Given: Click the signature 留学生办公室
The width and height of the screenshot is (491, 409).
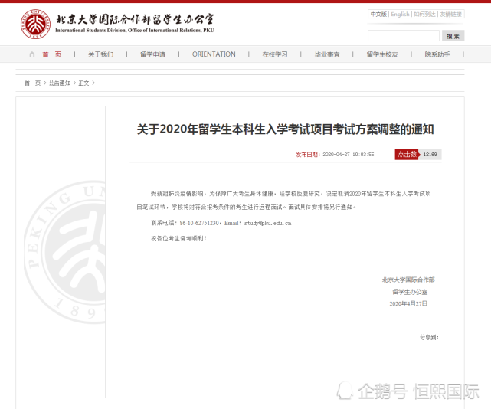Looking at the screenshot, I should [410, 292].
